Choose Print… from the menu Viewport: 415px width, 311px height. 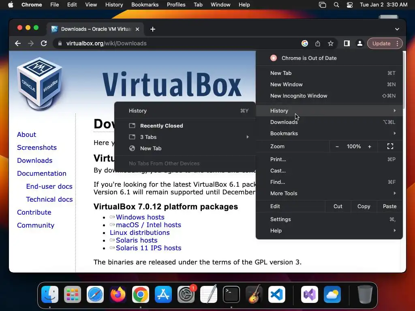pyautogui.click(x=329, y=159)
